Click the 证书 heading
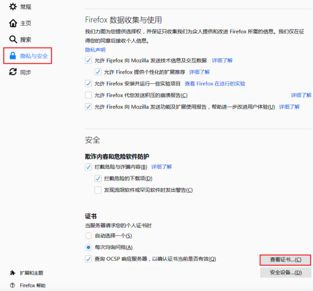313x291 pixels. 91,216
